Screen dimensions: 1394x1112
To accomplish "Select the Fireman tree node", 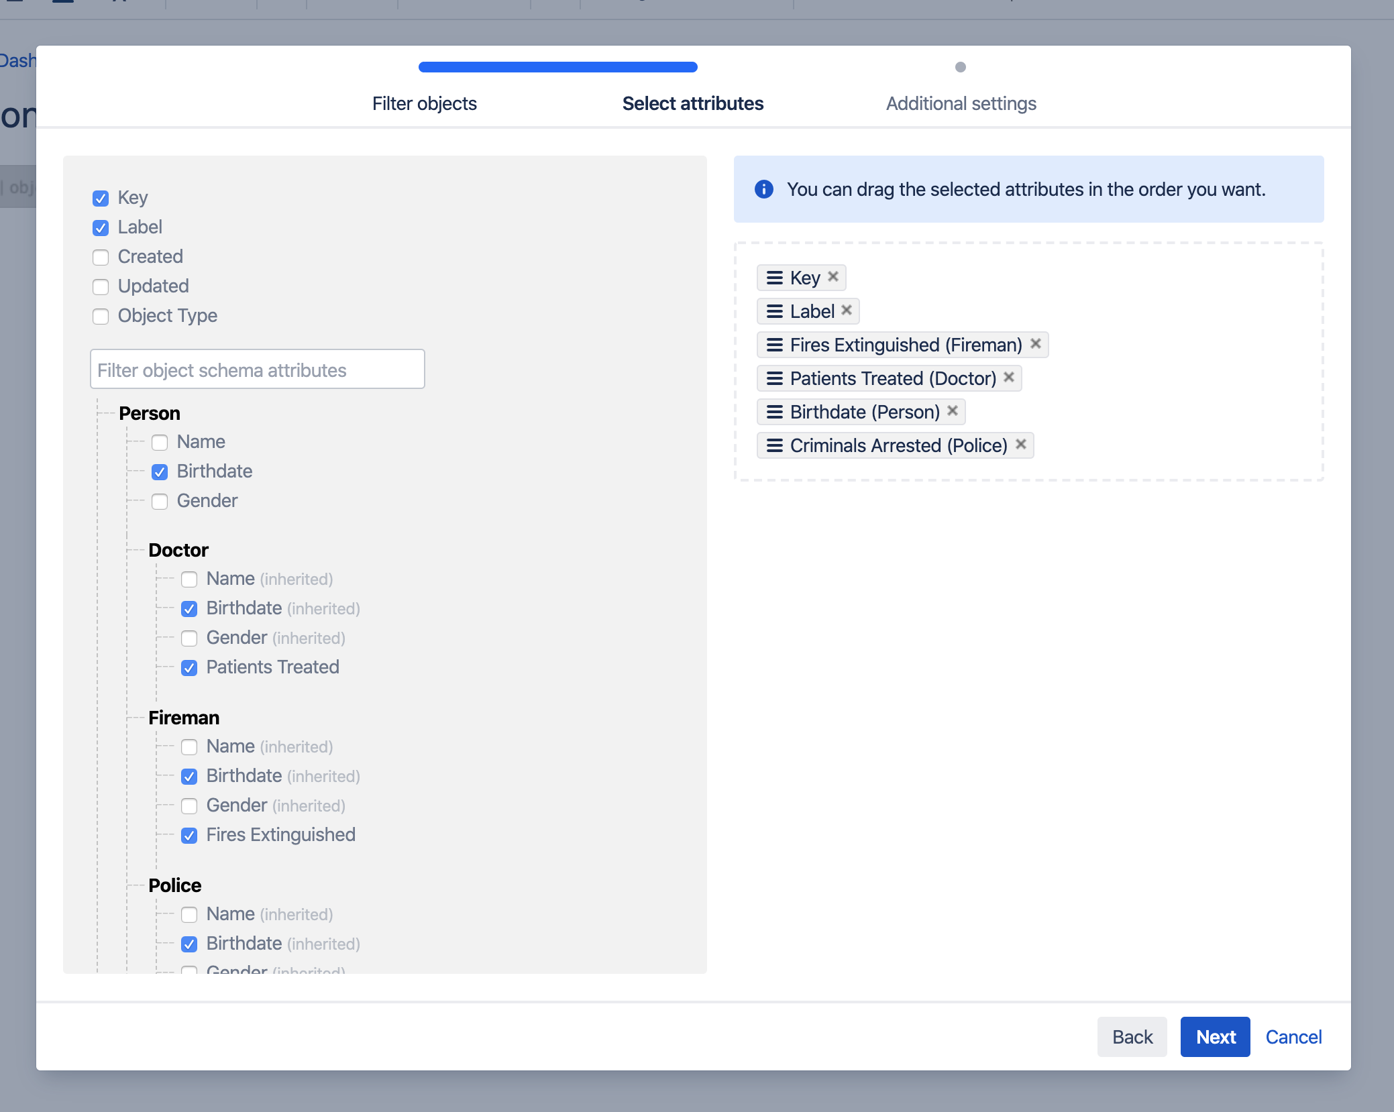I will tap(184, 718).
